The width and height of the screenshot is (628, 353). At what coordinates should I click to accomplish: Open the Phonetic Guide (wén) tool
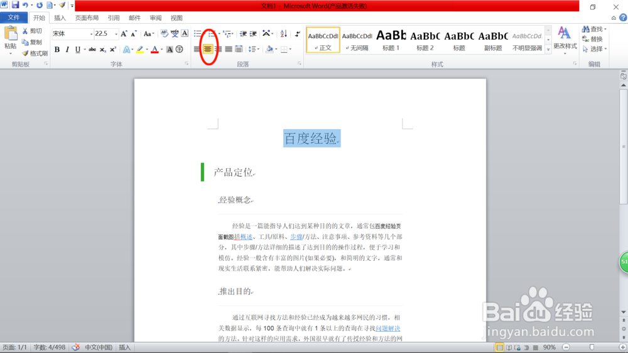(x=175, y=34)
